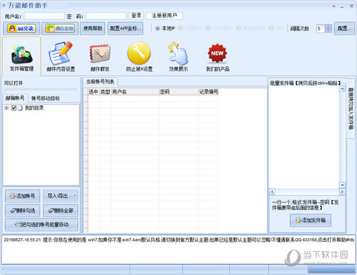Screen dimensions: 357x275
Task: Toggle the 我的目录 checkbox
Action: 14,108
